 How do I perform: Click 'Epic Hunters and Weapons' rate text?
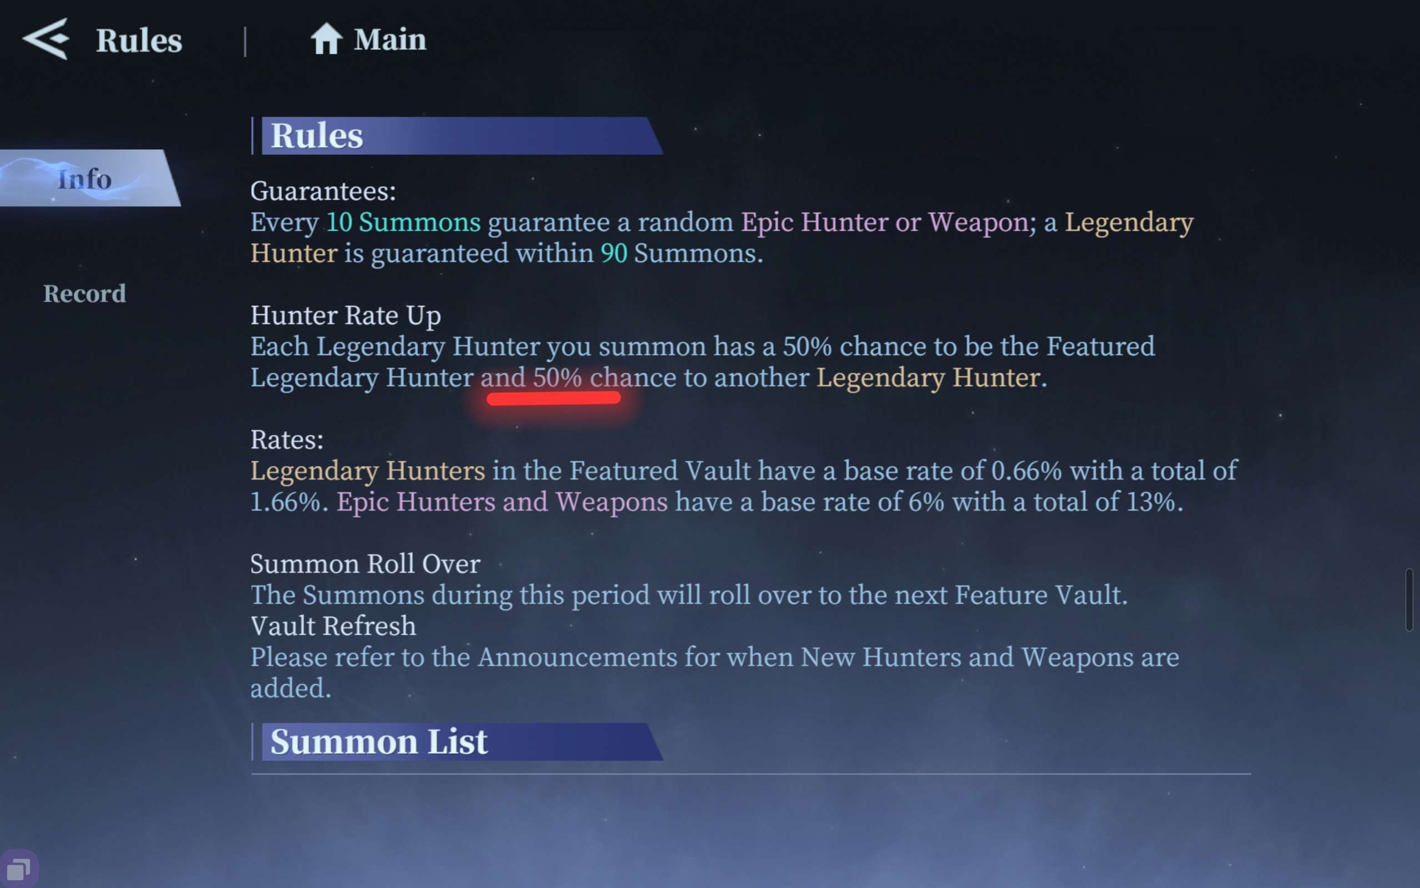[x=503, y=503]
